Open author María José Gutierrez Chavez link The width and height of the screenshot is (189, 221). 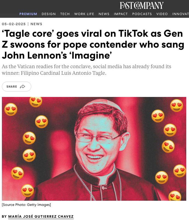(x=41, y=216)
